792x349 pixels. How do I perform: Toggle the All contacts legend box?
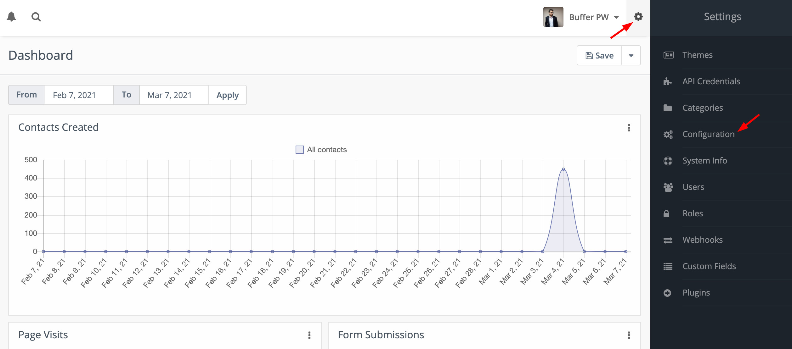coord(299,150)
